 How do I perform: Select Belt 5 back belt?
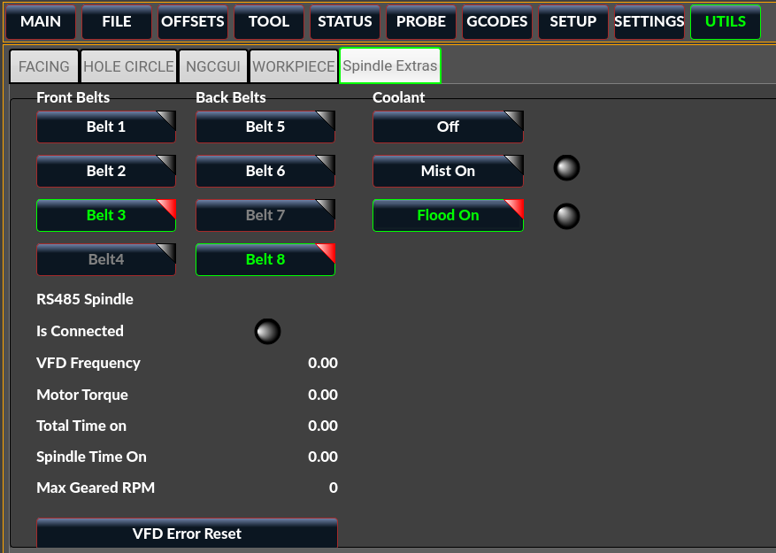pos(265,127)
